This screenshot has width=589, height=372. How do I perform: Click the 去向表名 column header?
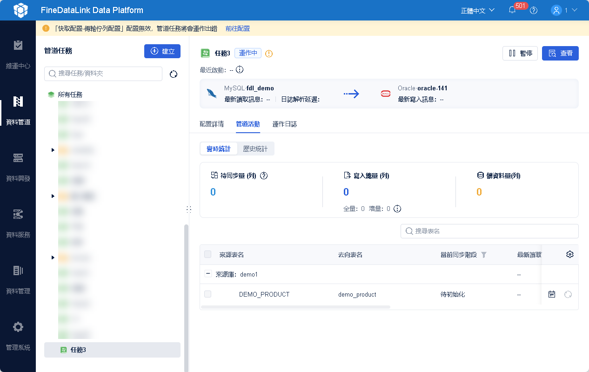pos(350,255)
